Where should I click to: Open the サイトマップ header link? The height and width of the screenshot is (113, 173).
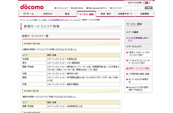(116, 8)
